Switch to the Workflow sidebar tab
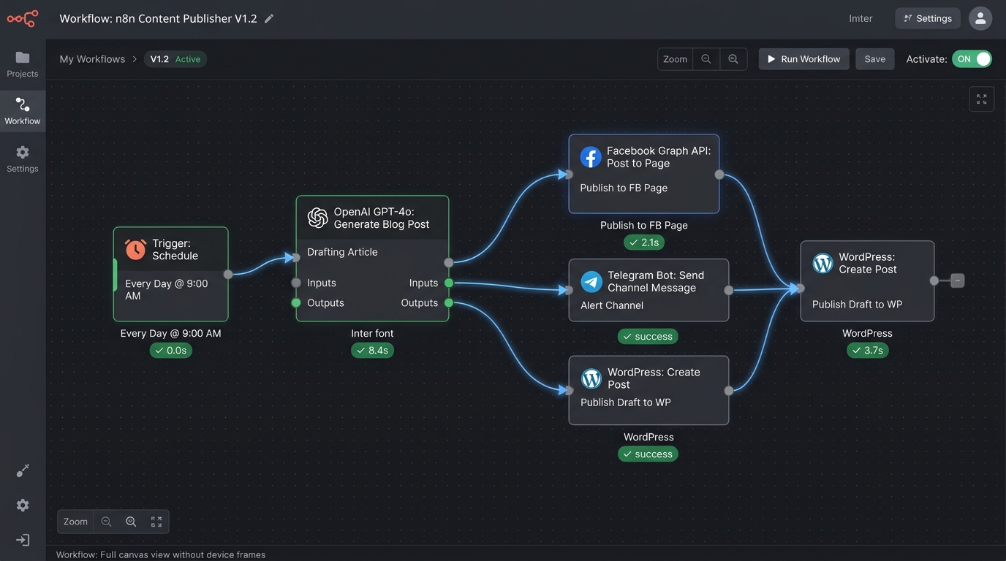The height and width of the screenshot is (561, 1006). pyautogui.click(x=23, y=111)
